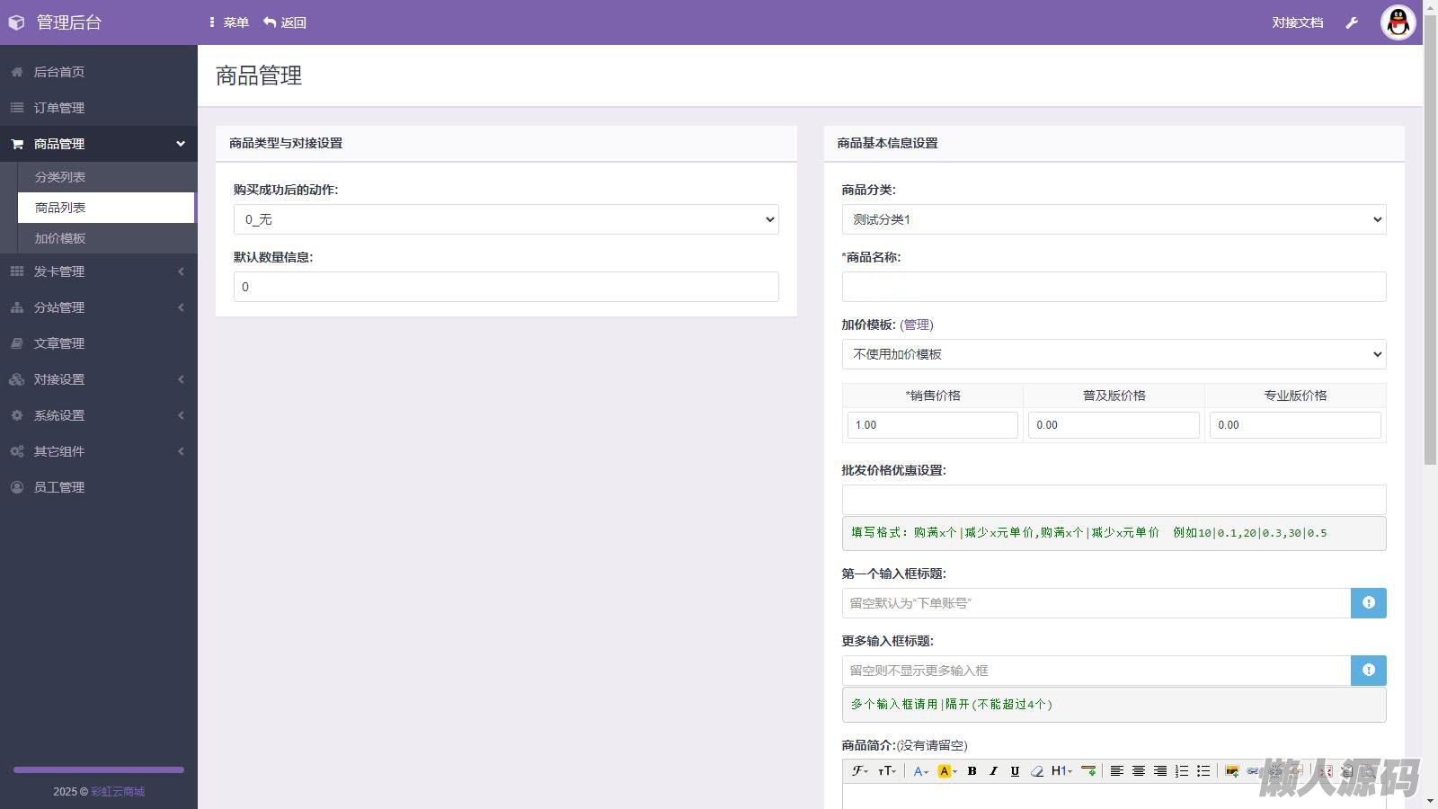1438x809 pixels.
Task: Expand 发卡管理 in the sidebar
Action: click(x=99, y=271)
